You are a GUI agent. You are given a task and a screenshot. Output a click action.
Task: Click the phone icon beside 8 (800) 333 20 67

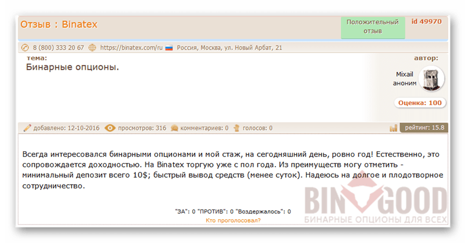25,47
